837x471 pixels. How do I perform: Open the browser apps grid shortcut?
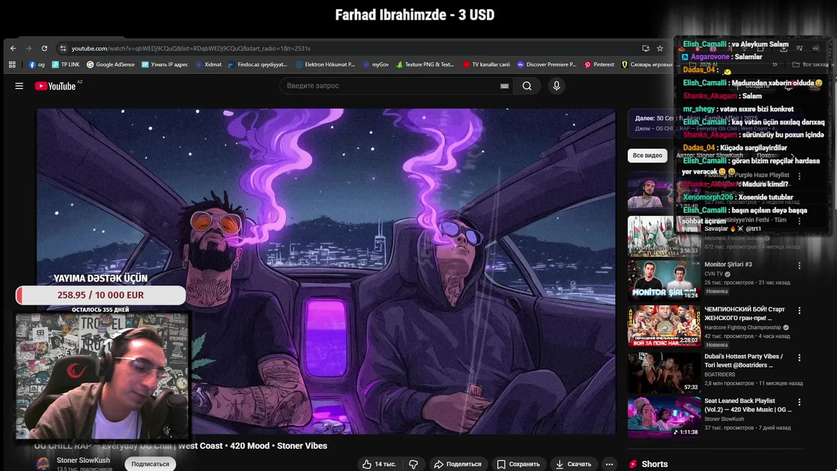tap(12, 65)
